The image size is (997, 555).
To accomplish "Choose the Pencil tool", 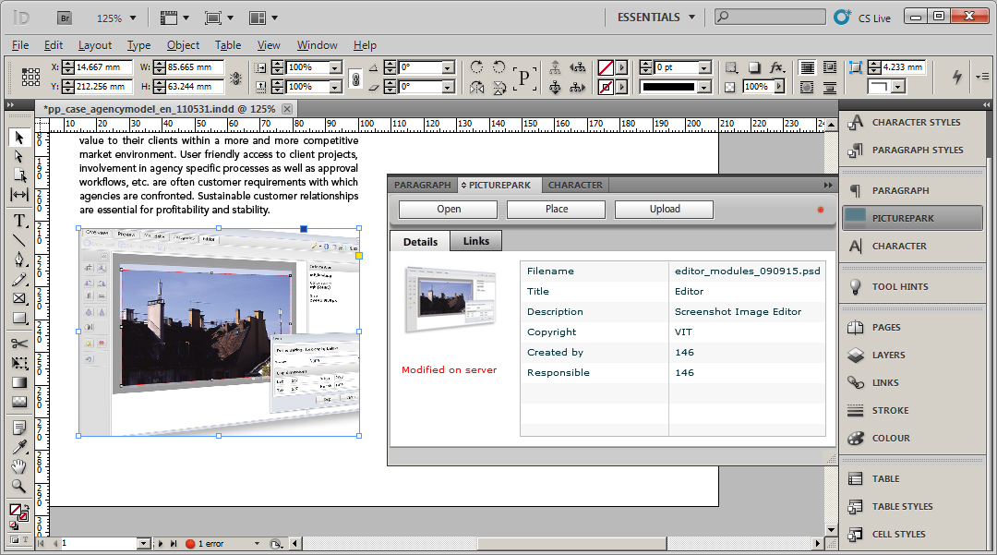I will pyautogui.click(x=19, y=279).
